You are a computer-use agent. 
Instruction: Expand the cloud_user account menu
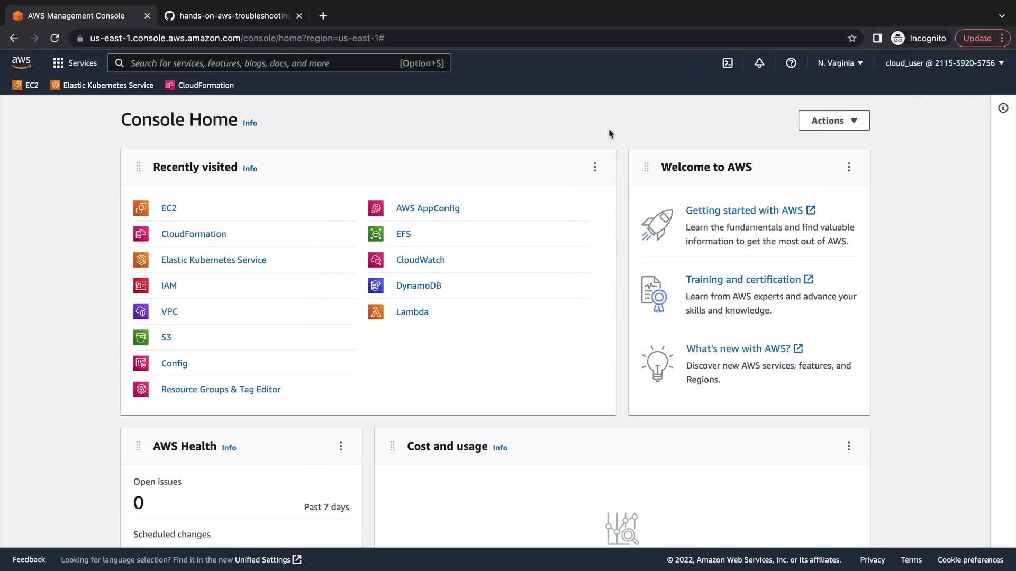(x=945, y=63)
